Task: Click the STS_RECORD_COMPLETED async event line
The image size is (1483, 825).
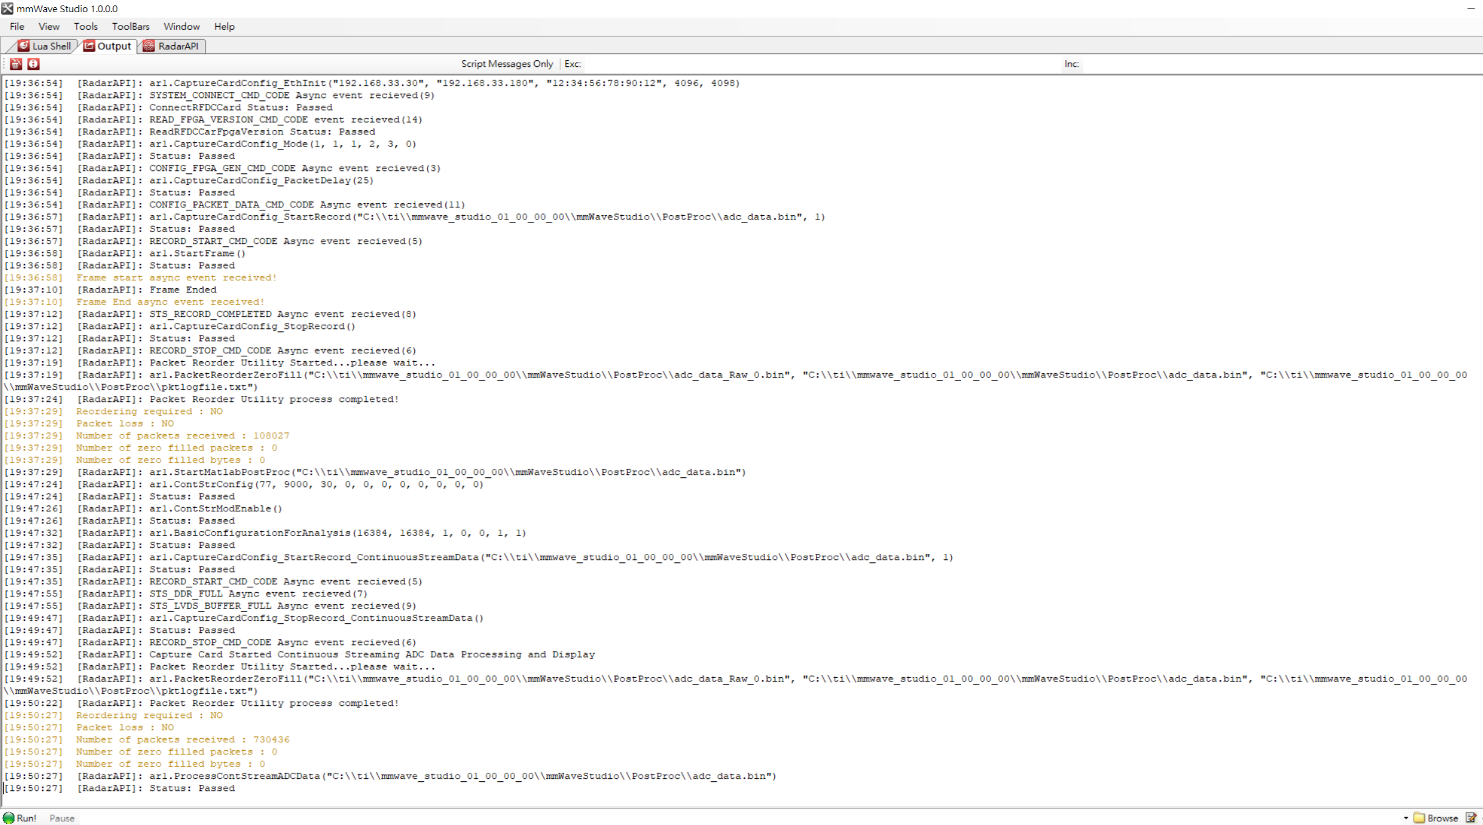Action: [210, 314]
